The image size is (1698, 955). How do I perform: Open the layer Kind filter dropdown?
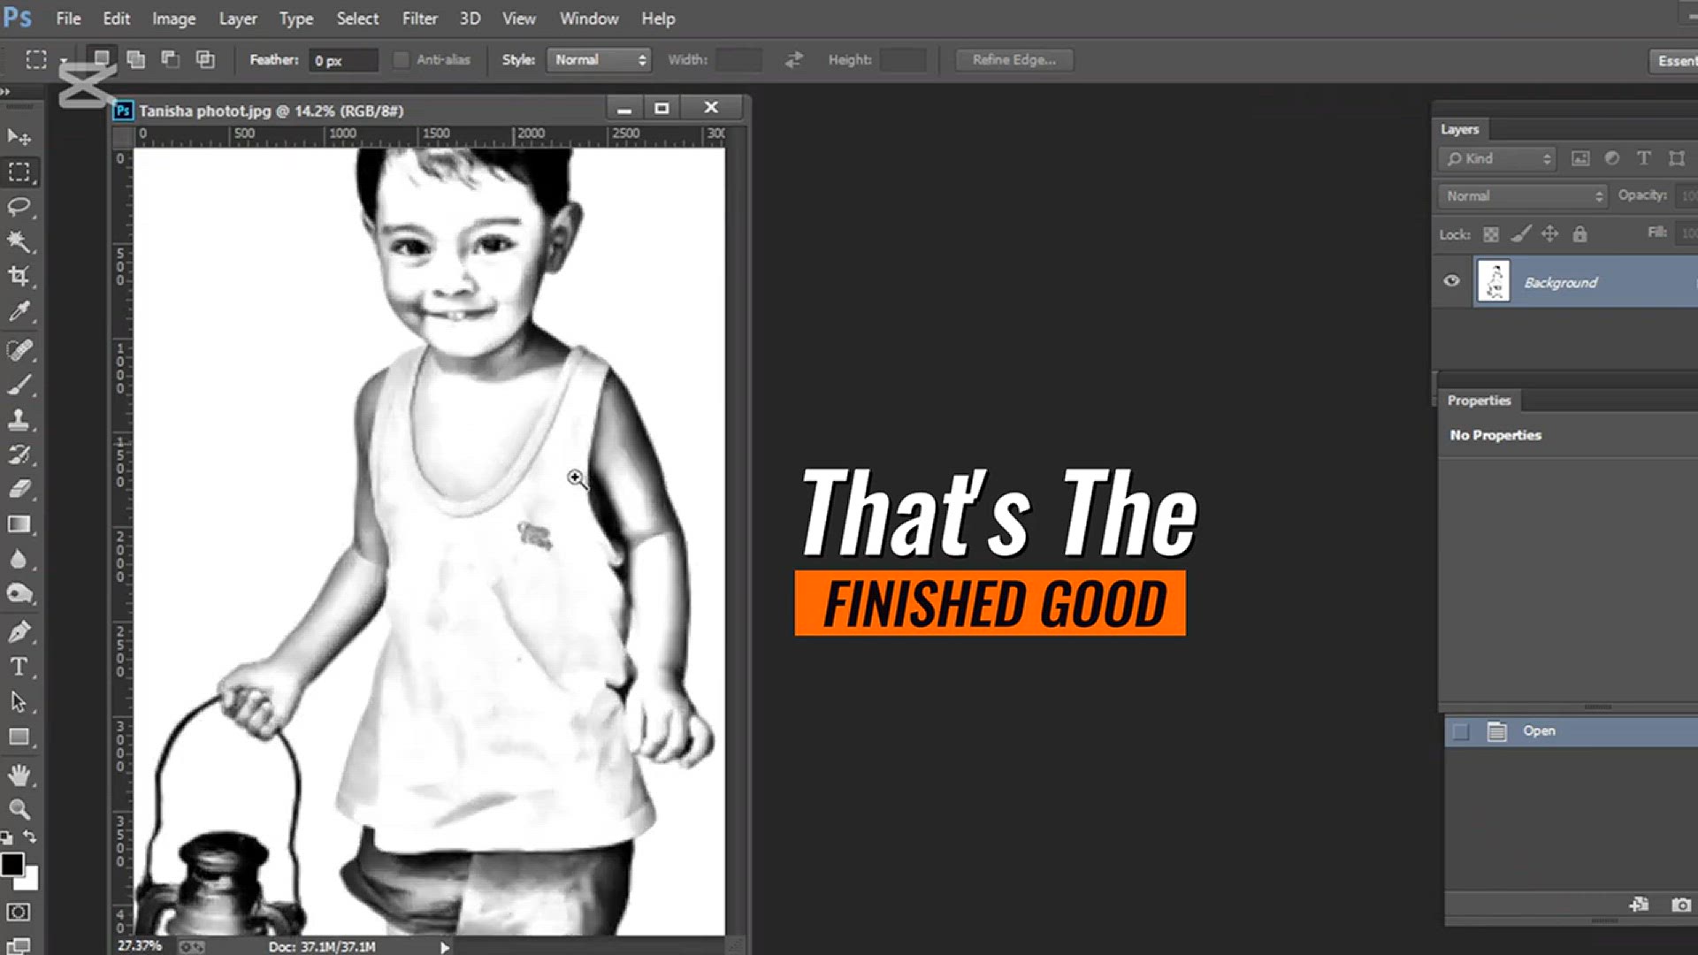click(x=1497, y=158)
